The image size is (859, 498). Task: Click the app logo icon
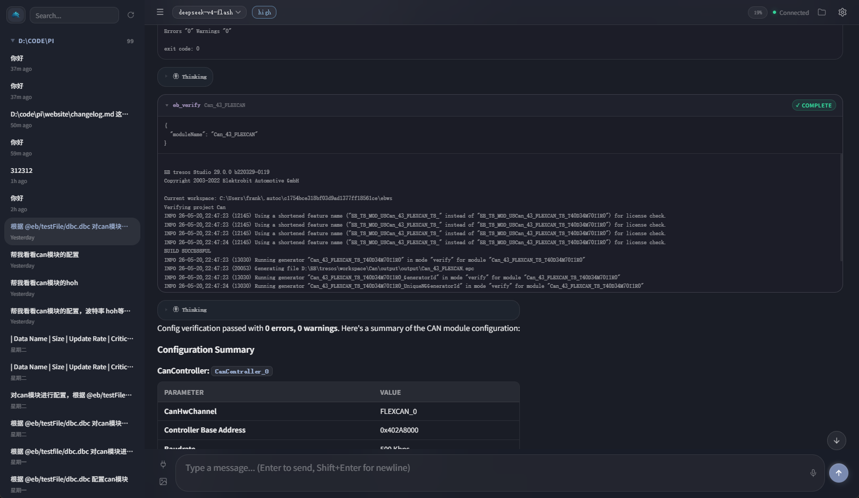[16, 15]
